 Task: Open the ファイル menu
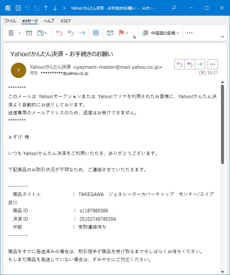[x=10, y=21]
